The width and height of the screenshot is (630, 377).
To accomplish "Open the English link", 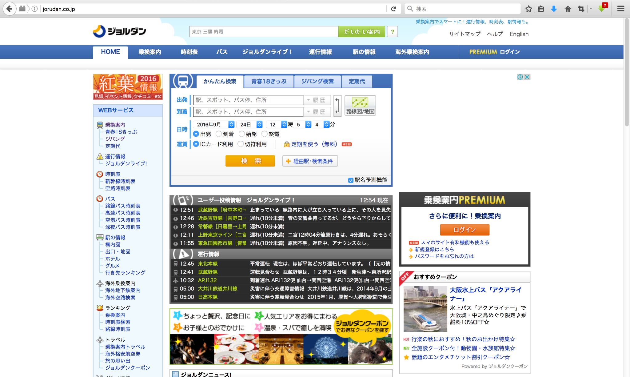I will [519, 34].
